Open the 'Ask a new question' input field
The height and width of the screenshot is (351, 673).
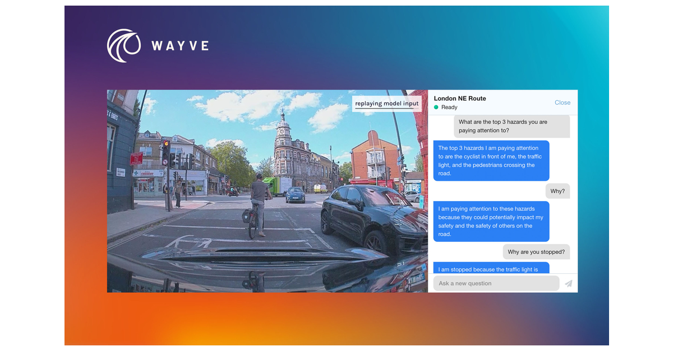[x=496, y=283]
